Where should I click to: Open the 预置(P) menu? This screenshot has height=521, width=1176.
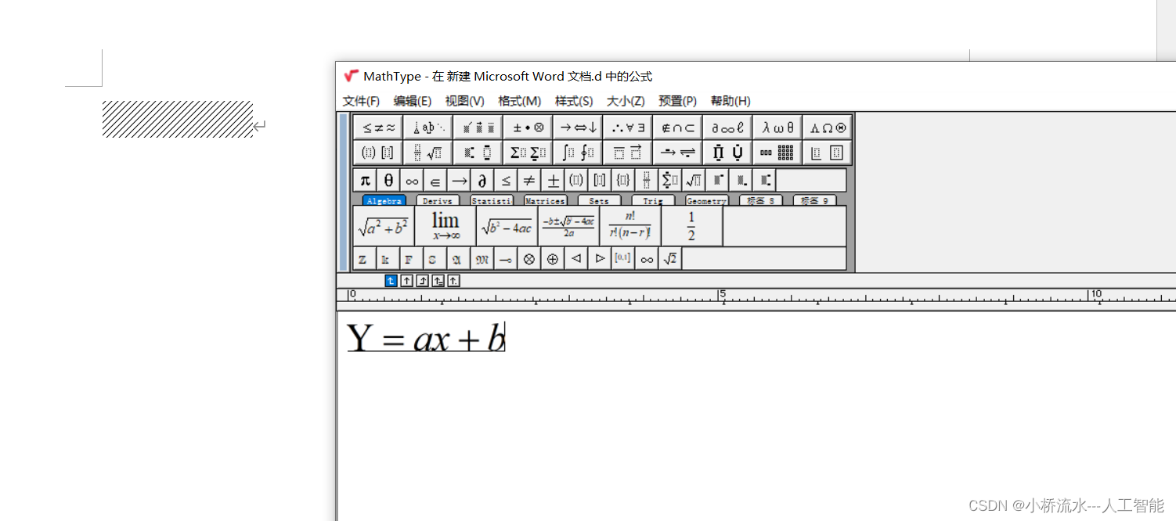click(x=678, y=101)
